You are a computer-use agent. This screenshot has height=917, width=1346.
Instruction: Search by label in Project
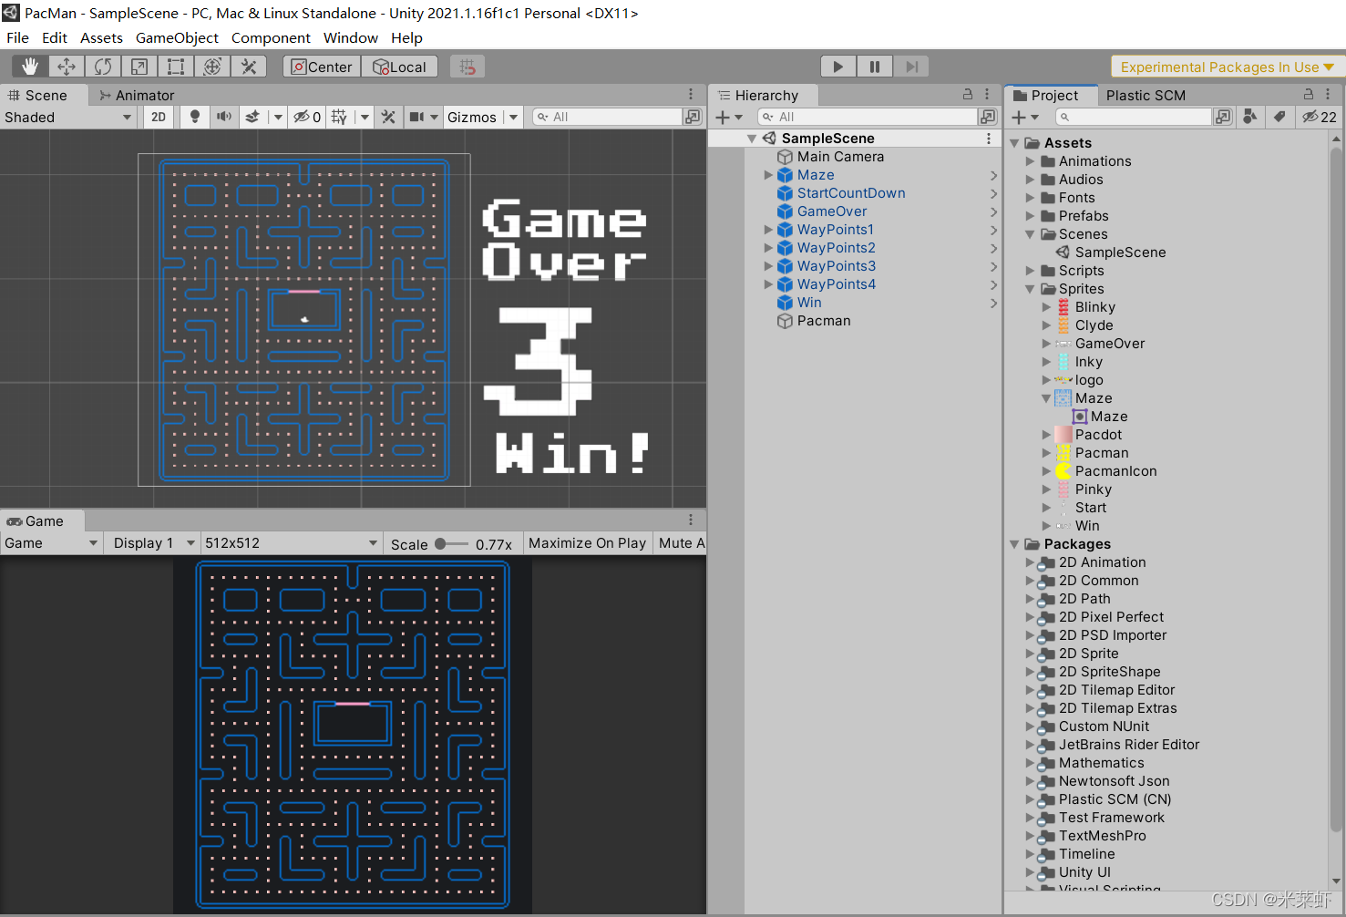tap(1279, 117)
